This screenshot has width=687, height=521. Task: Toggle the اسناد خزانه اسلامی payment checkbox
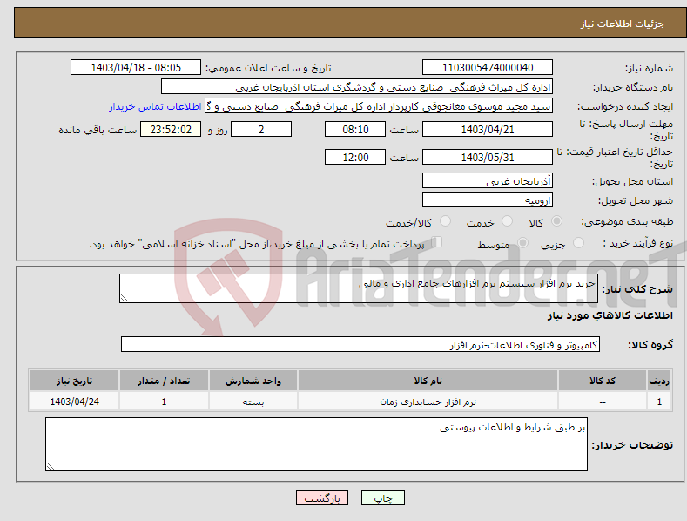click(437, 242)
